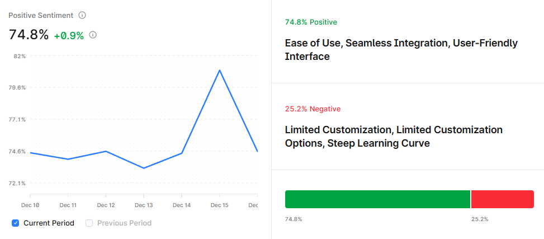Click the 82% y-axis label
The image size is (544, 239).
point(20,56)
